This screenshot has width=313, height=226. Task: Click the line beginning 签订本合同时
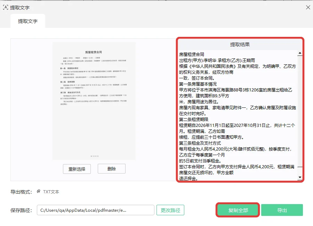pyautogui.click(x=236, y=167)
